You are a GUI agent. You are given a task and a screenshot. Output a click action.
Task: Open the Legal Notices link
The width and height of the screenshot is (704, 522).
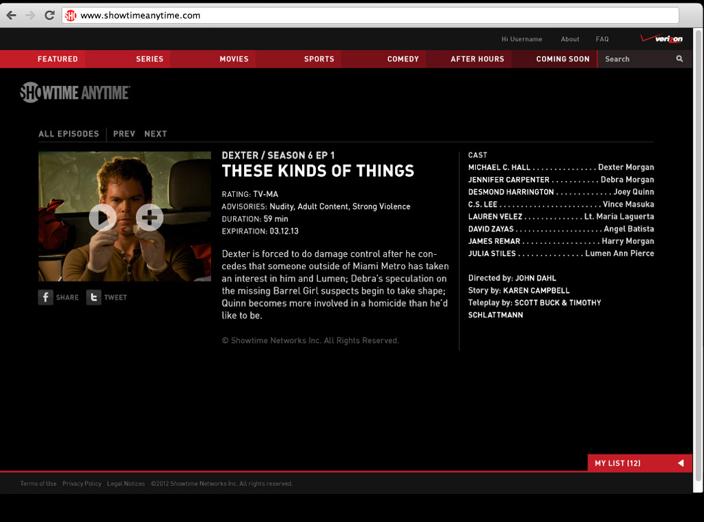(x=126, y=484)
